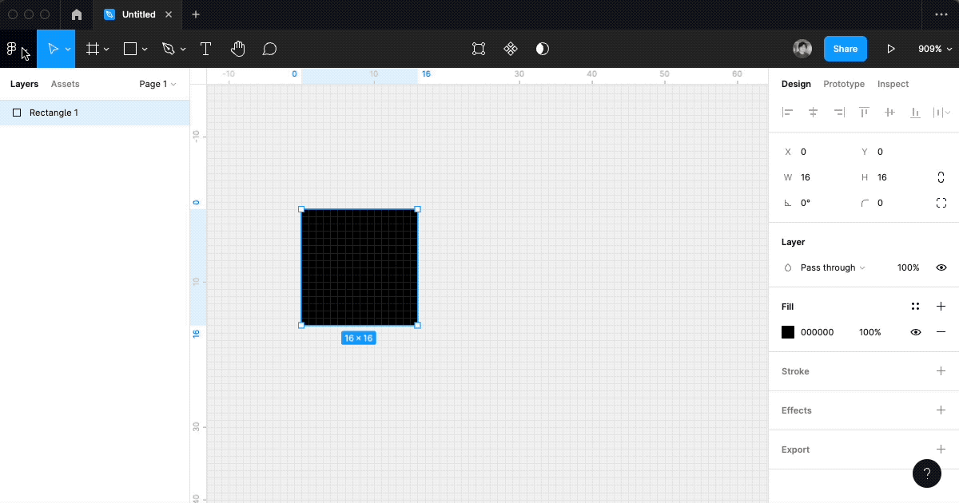Expand Pen tool options chevron

click(183, 50)
